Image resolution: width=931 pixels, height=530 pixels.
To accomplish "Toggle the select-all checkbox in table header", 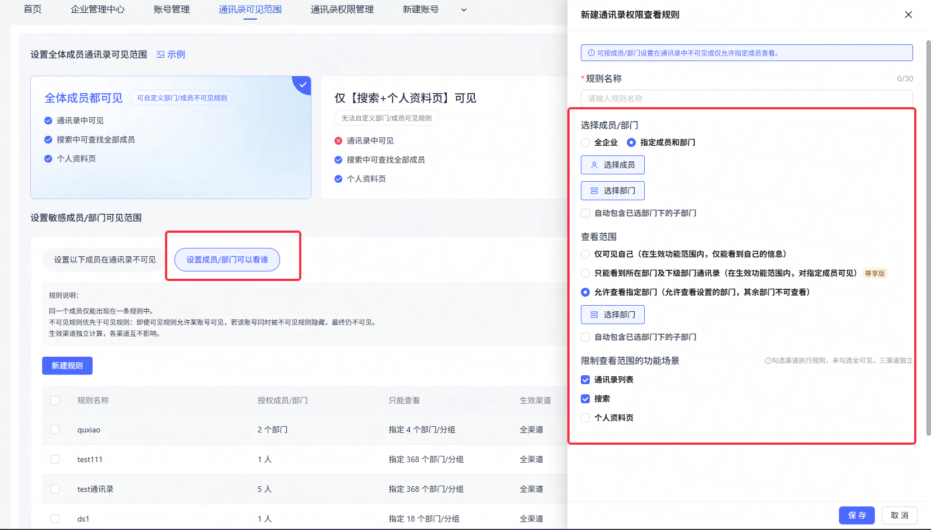I will (55, 400).
